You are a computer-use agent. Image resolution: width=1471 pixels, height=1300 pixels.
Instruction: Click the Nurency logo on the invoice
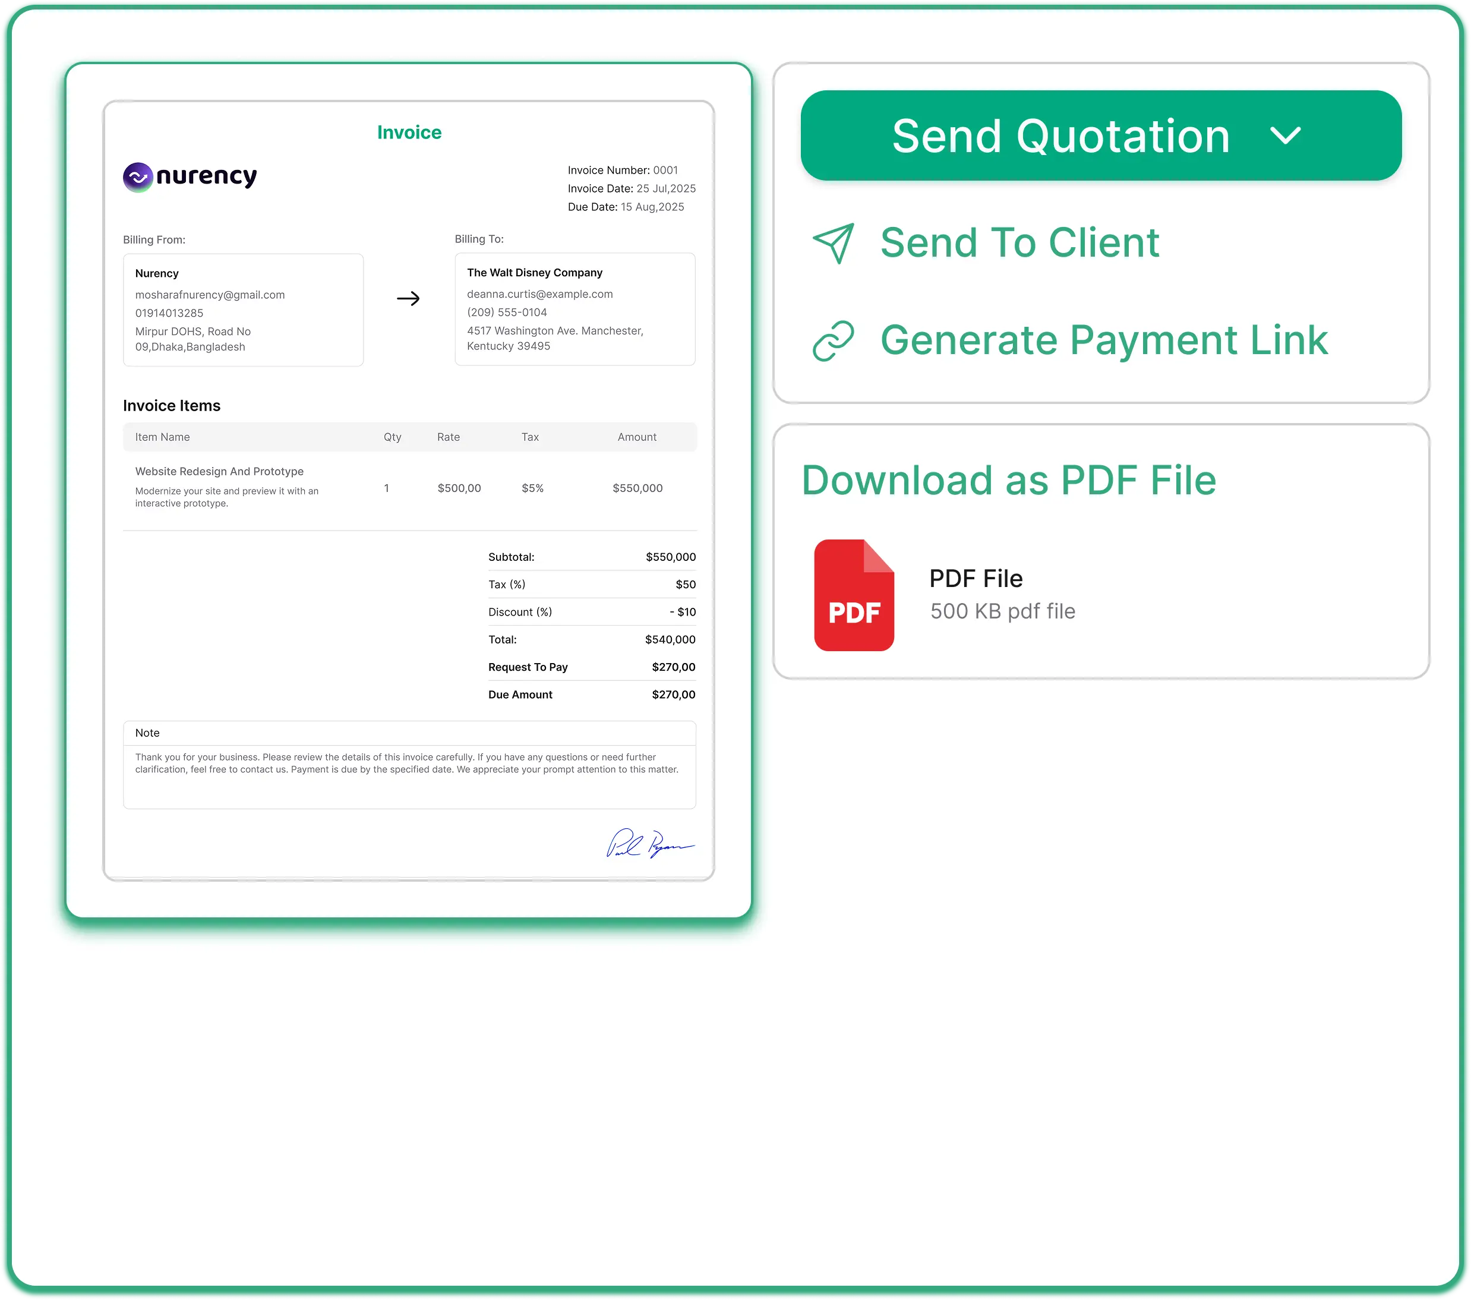coord(190,176)
